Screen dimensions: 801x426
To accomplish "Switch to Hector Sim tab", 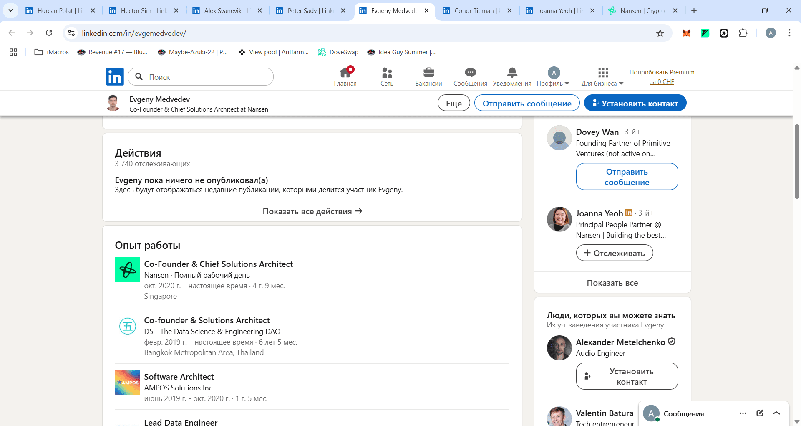I will (143, 10).
